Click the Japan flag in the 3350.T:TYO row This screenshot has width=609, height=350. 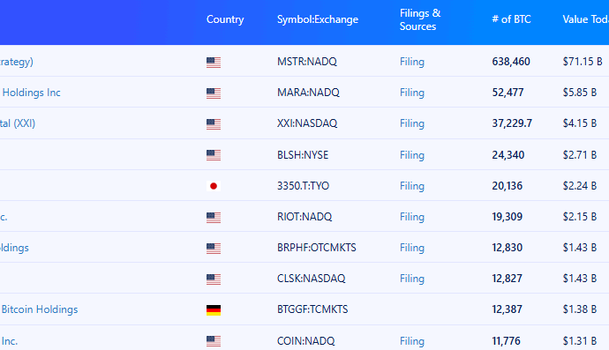coord(214,186)
